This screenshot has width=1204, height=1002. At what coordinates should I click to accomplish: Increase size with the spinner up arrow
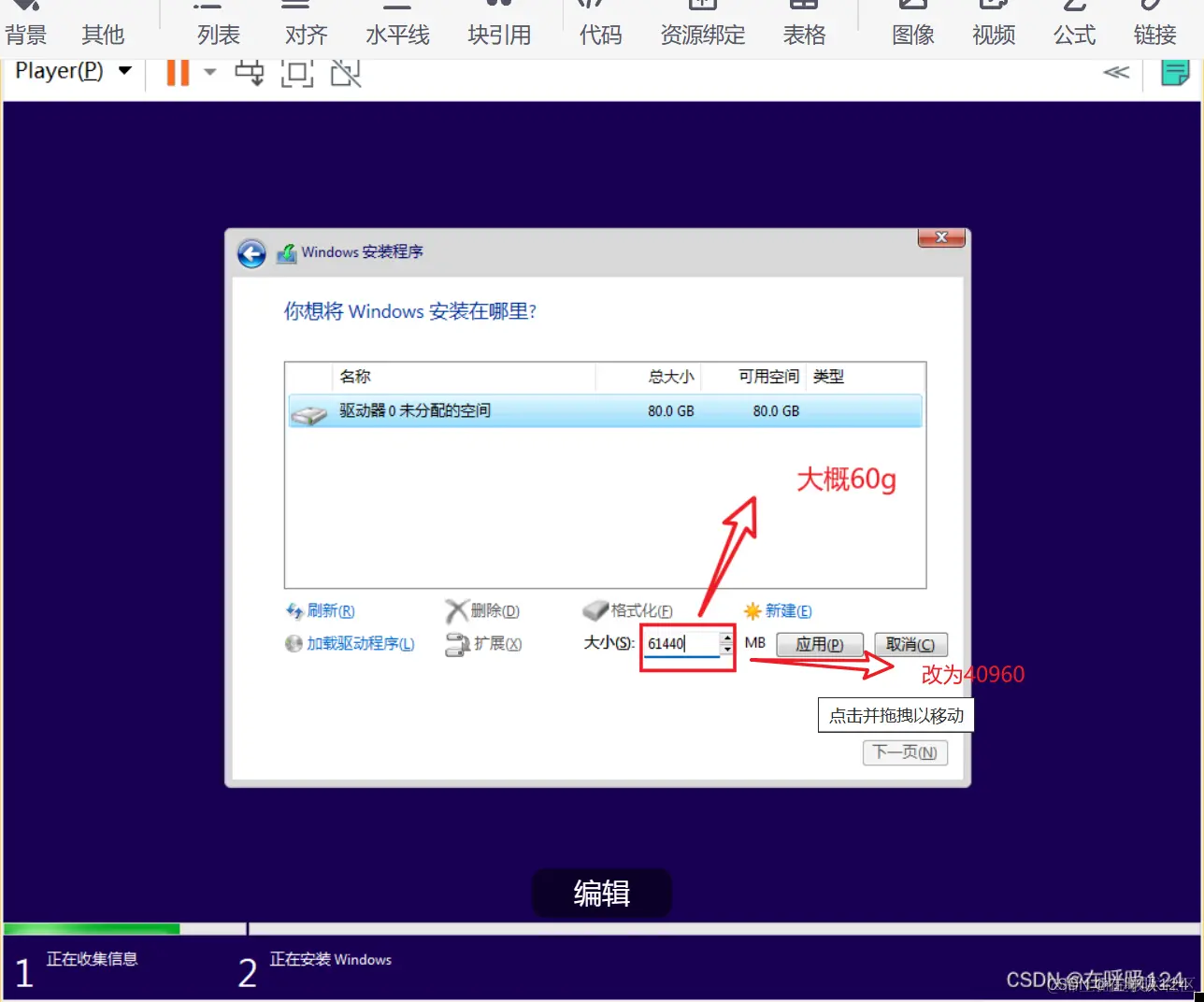point(727,637)
